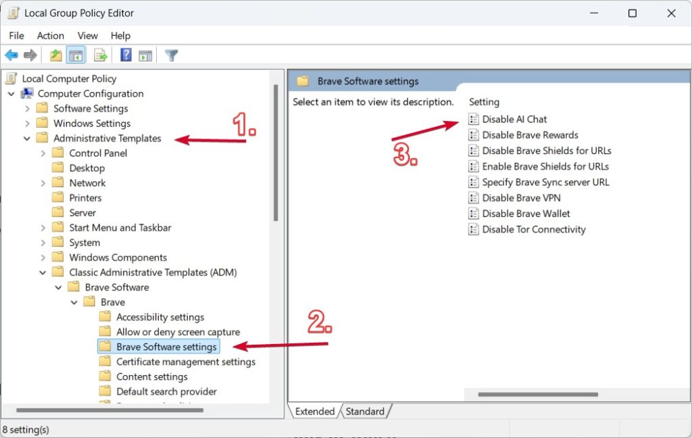The width and height of the screenshot is (692, 438).
Task: Open the Help menu
Action: point(120,36)
